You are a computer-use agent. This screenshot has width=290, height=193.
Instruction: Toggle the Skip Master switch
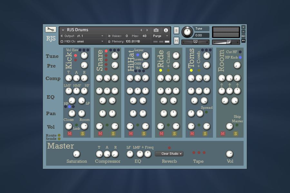237,125
